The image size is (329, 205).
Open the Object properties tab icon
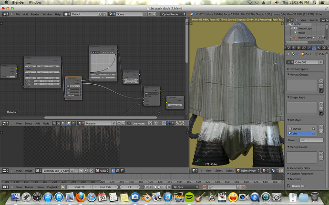[x=299, y=48]
